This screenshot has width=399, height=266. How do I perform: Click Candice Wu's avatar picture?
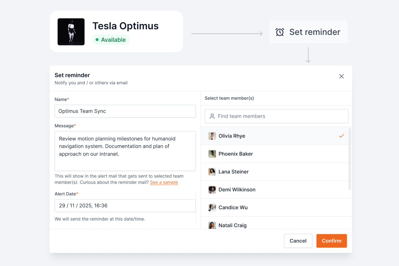click(212, 208)
